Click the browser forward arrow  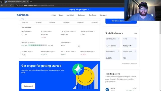pyautogui.click(x=6, y=5)
